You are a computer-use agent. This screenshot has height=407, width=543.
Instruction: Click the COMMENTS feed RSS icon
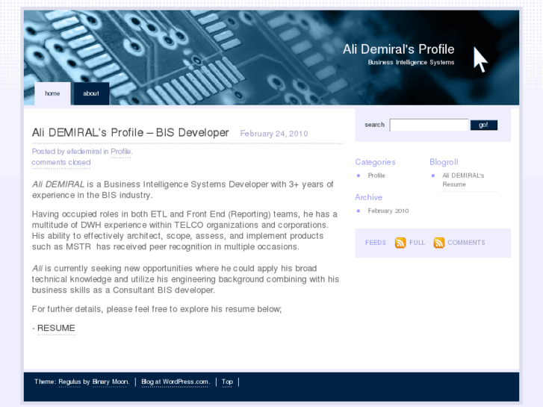coord(438,243)
